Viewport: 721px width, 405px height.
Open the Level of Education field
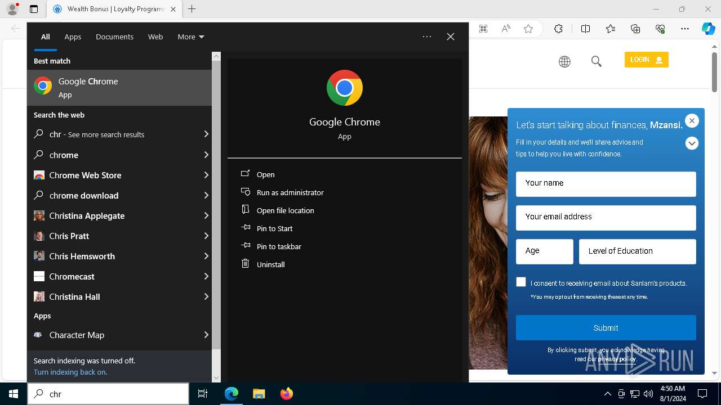click(638, 251)
